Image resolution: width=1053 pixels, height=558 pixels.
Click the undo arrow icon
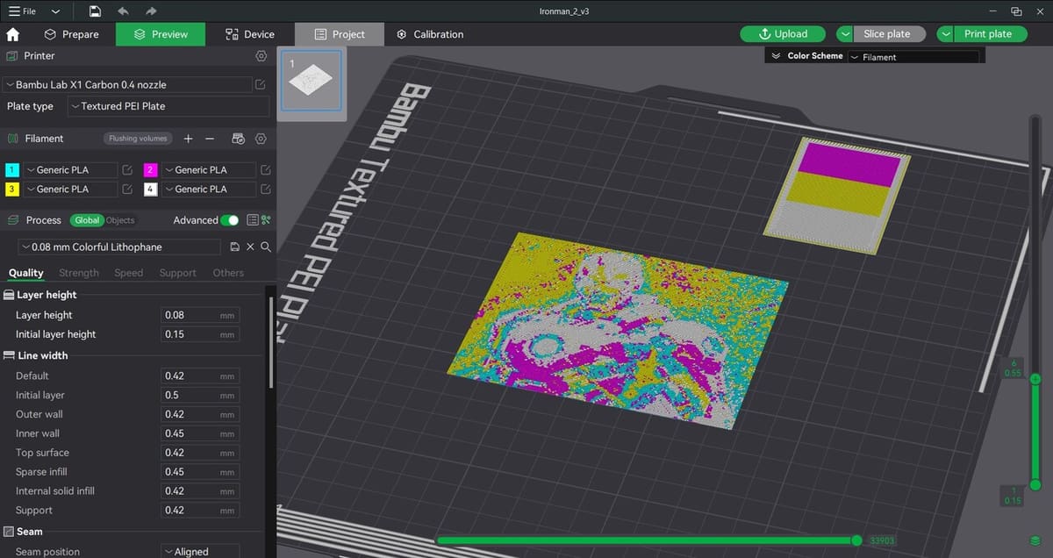coord(123,11)
